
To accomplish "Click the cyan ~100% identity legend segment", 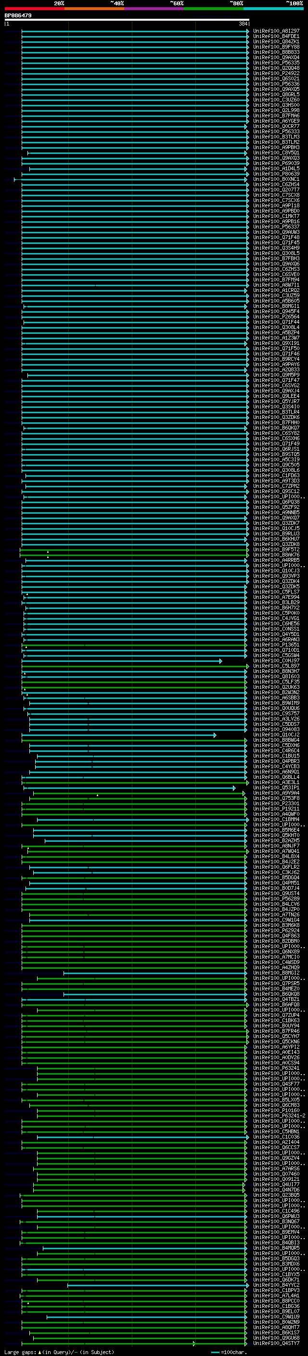I will pos(273,9).
